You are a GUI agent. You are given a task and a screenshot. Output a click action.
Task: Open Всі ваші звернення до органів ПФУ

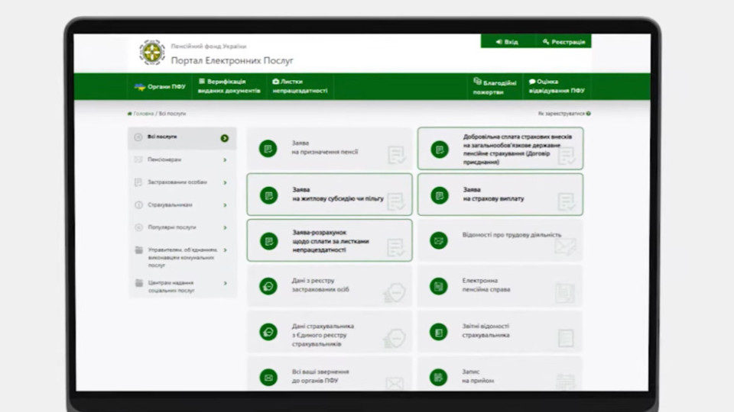[329, 374]
